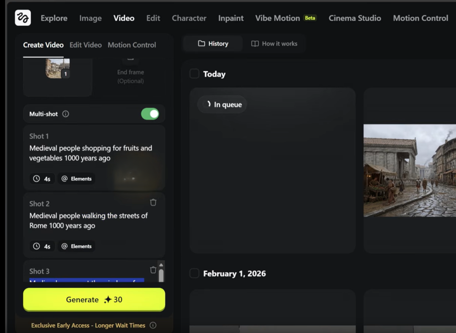Open Shot 2 duration 4s selector
Image resolution: width=456 pixels, height=333 pixels.
pos(42,246)
